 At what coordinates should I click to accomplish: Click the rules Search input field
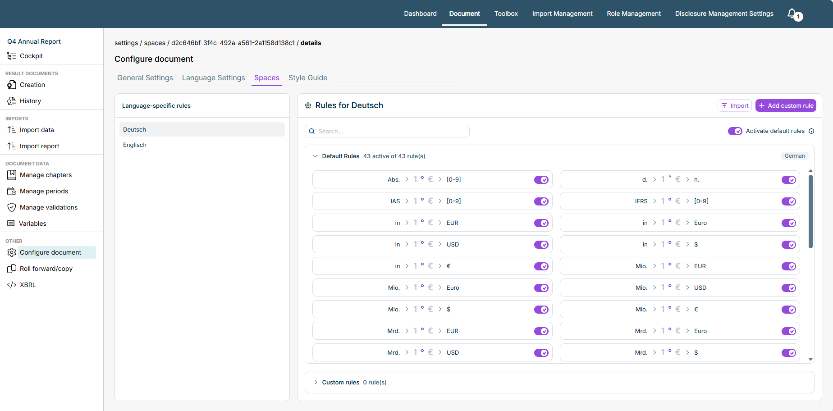pos(387,131)
